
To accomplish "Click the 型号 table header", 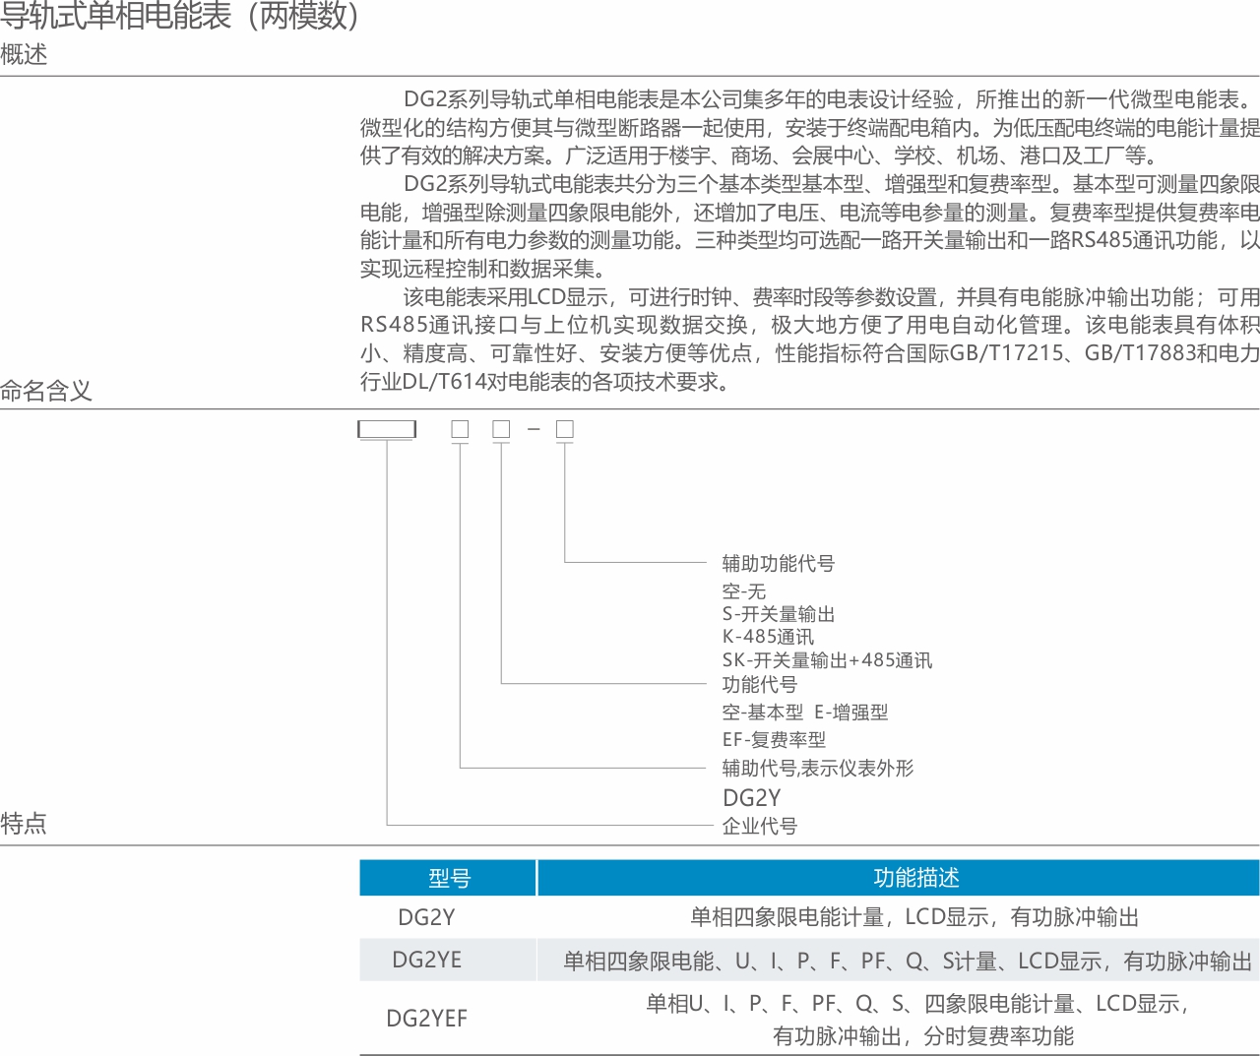I will point(449,878).
